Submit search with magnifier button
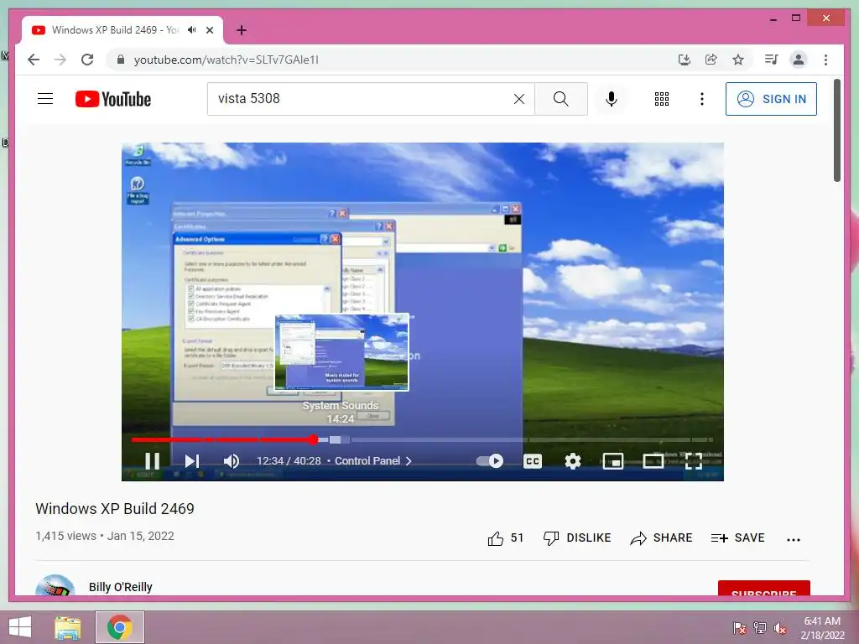This screenshot has height=644, width=859. tap(561, 99)
